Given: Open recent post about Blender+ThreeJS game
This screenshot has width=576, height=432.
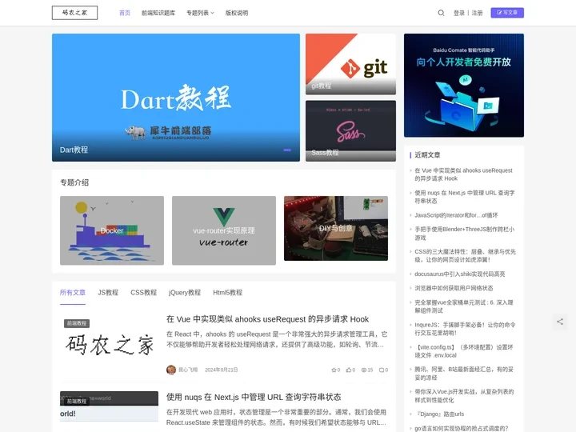Looking at the screenshot, I should (x=464, y=234).
